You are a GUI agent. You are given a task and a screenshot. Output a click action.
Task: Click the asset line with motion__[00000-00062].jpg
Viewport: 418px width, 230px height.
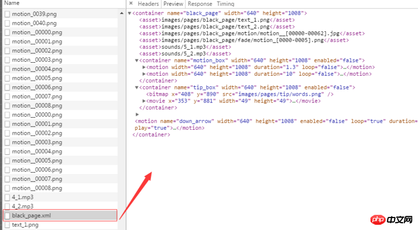coord(252,33)
